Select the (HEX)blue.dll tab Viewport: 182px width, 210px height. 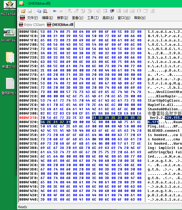pos(60,25)
